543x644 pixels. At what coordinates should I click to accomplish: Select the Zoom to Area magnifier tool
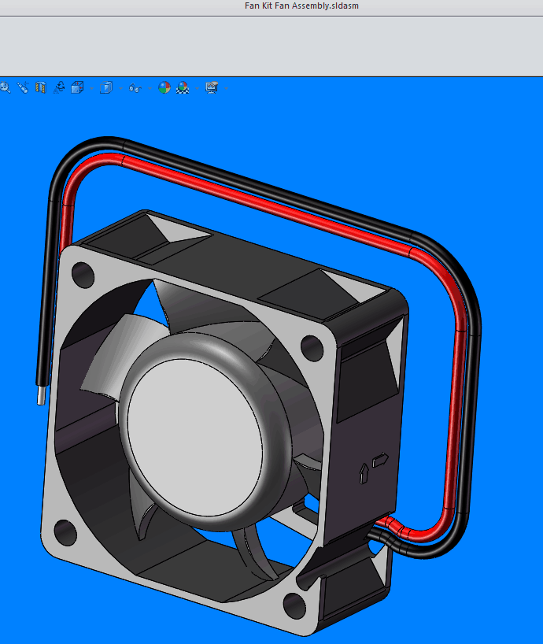[5, 87]
